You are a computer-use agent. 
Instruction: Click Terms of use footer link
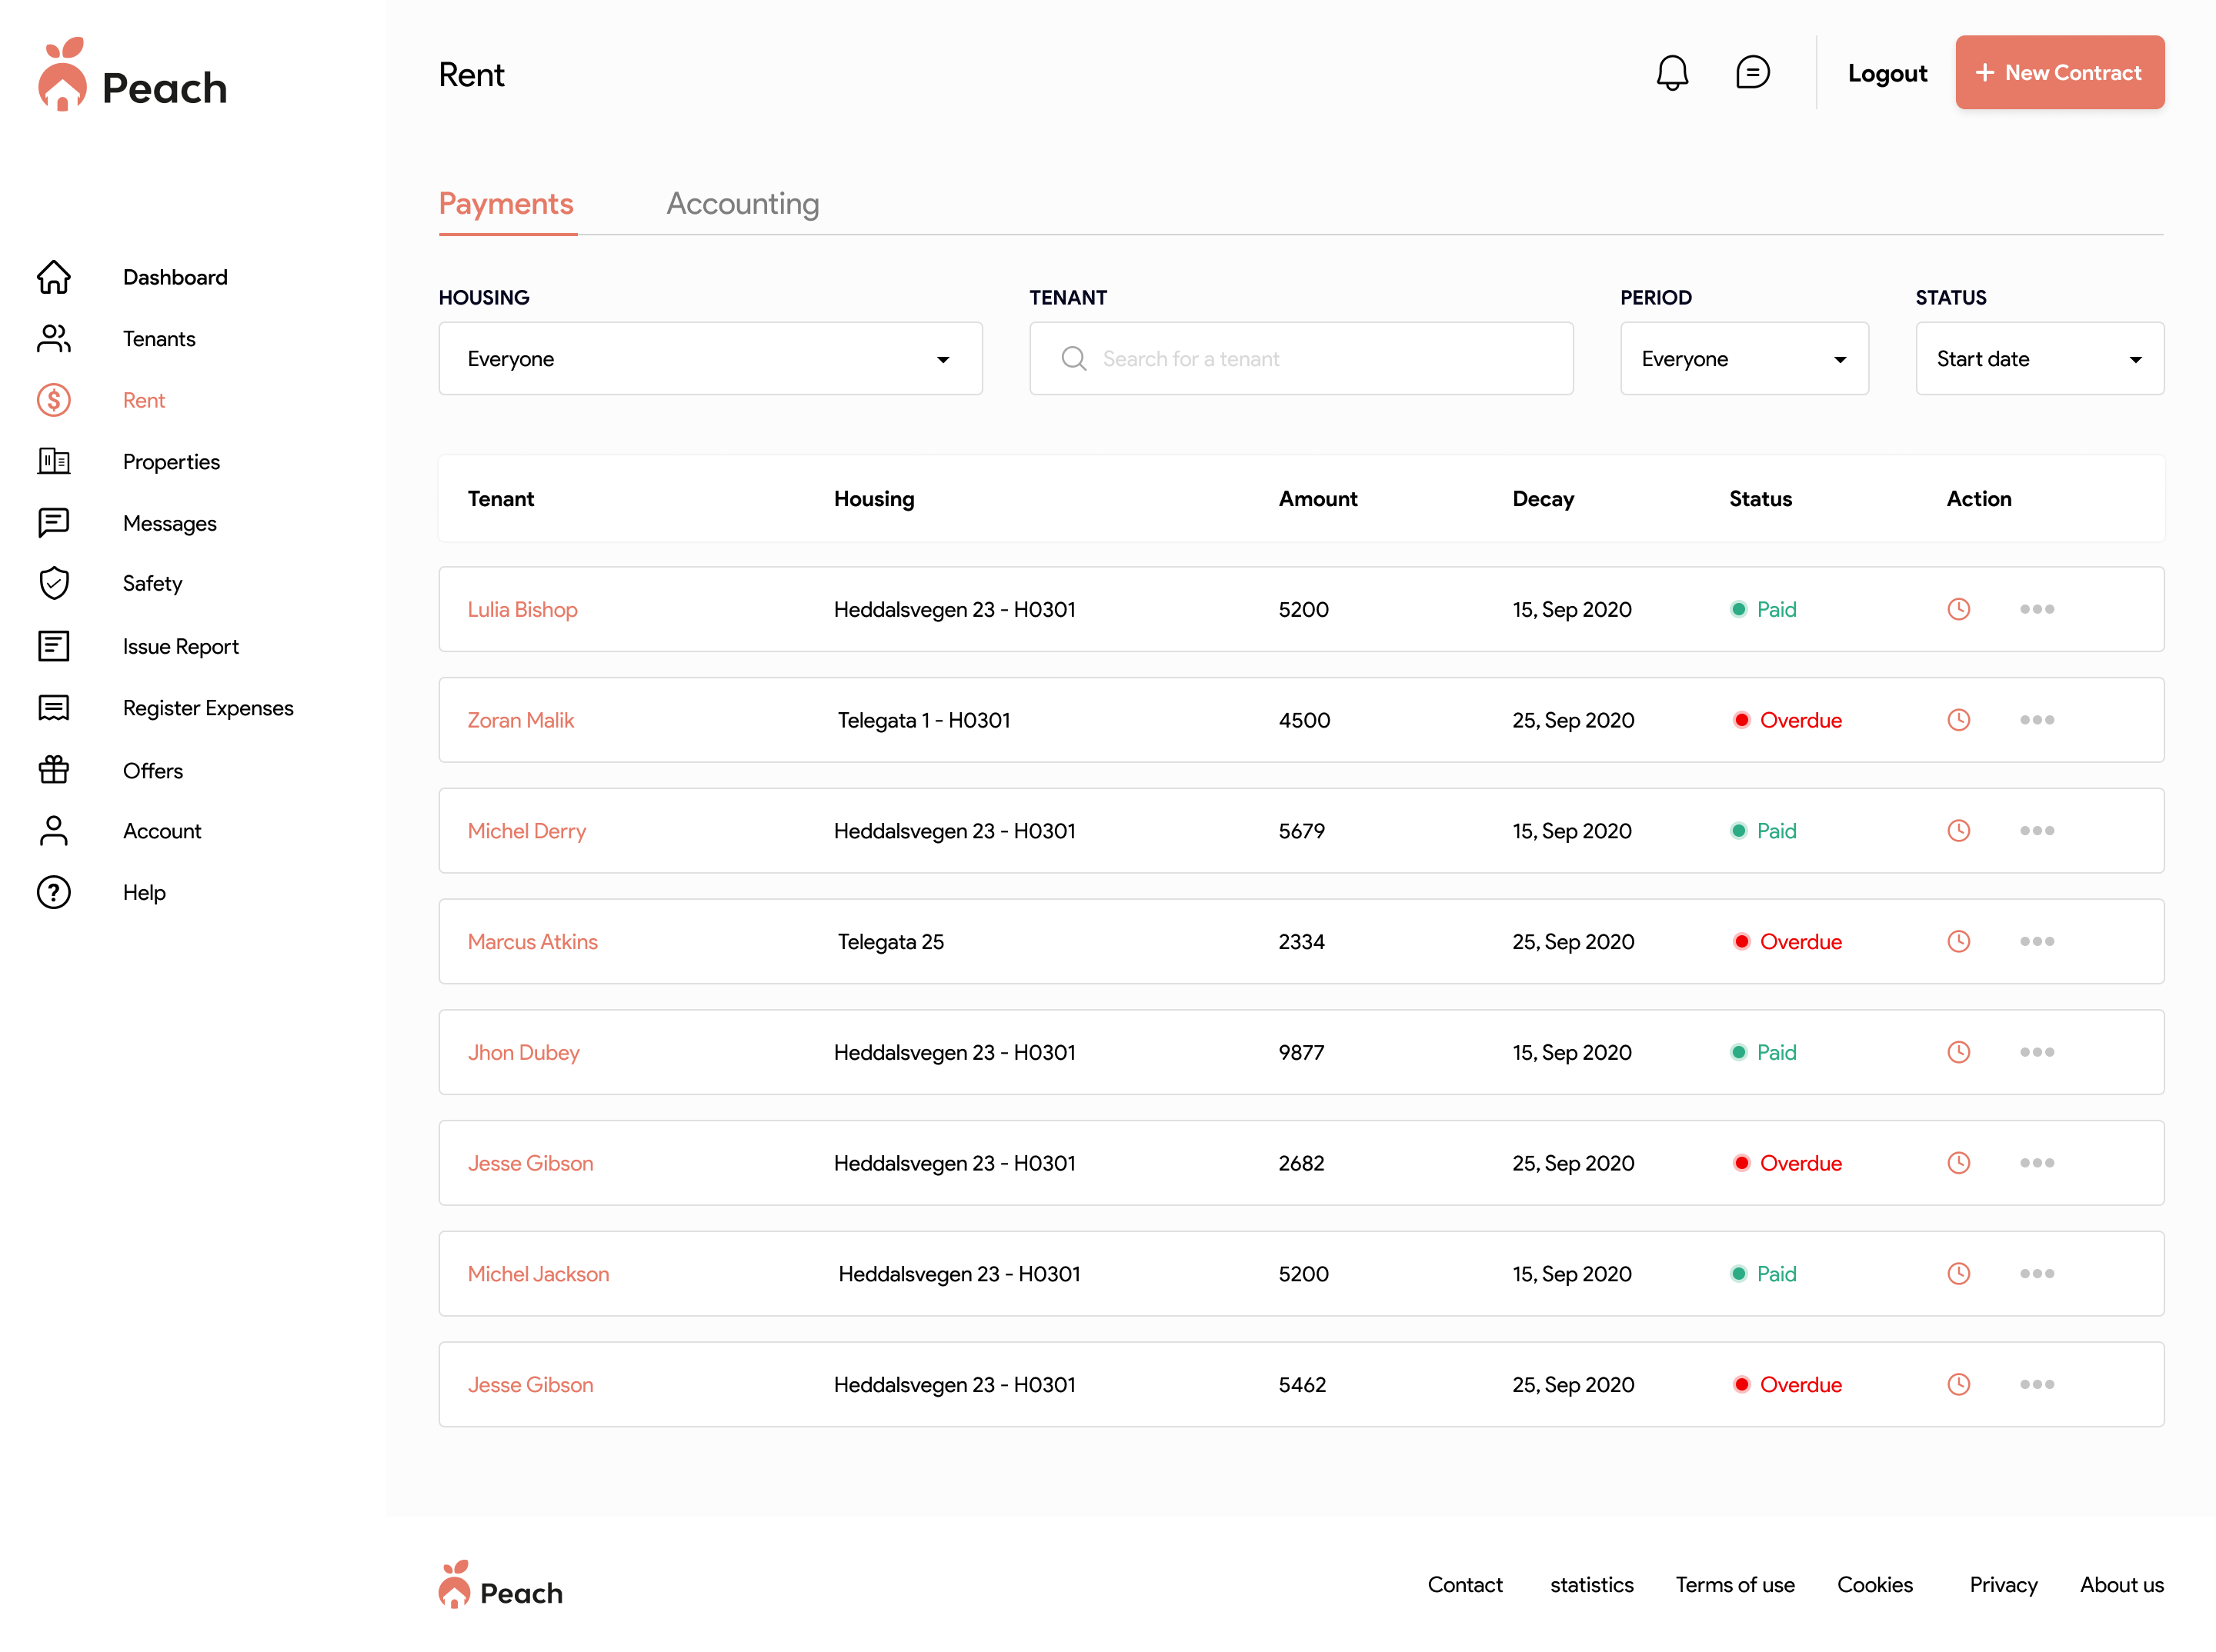click(1734, 1584)
